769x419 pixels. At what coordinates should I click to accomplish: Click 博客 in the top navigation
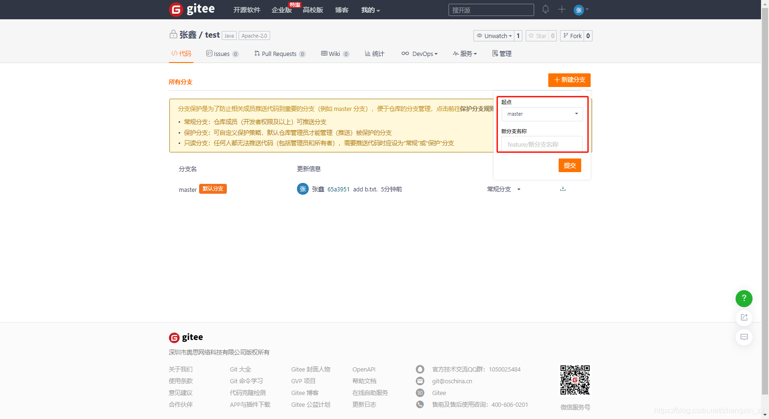342,10
